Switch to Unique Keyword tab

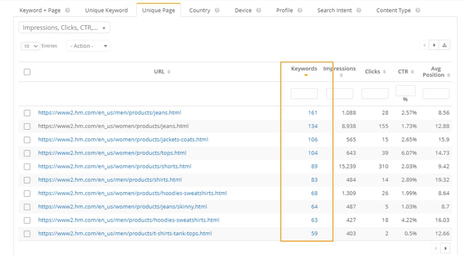click(106, 10)
